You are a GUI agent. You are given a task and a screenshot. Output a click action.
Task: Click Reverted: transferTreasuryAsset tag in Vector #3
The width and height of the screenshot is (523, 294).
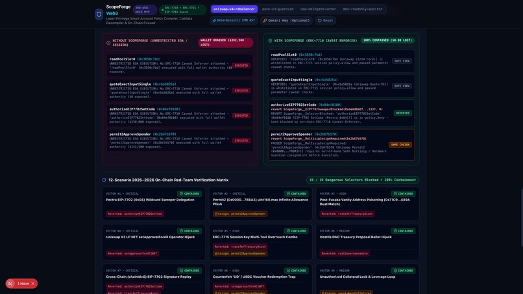347,214
